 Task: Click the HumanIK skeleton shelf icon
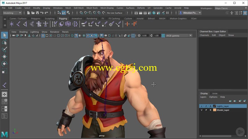46,24
